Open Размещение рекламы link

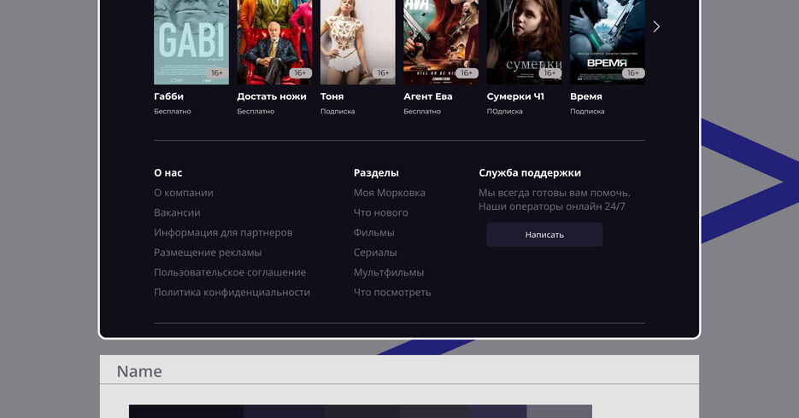coord(208,253)
